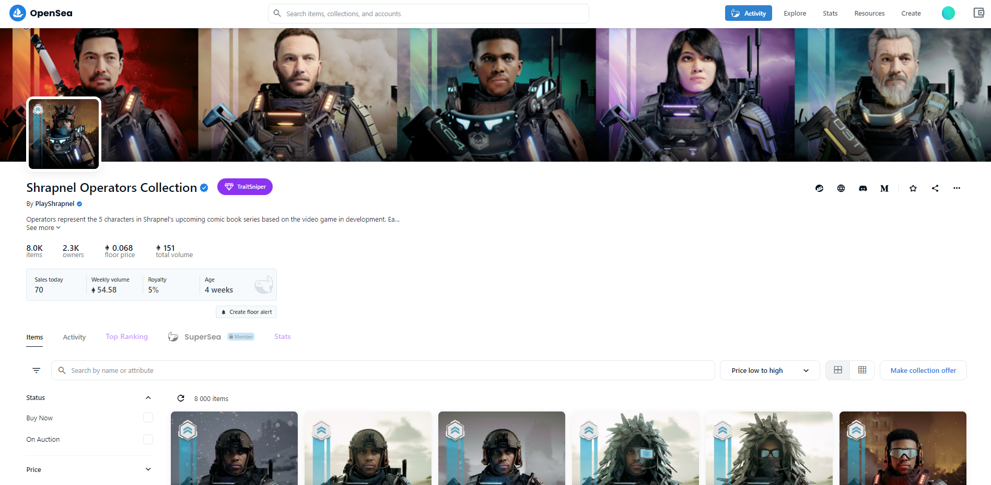
Task: Open the Items tab
Action: 34,337
